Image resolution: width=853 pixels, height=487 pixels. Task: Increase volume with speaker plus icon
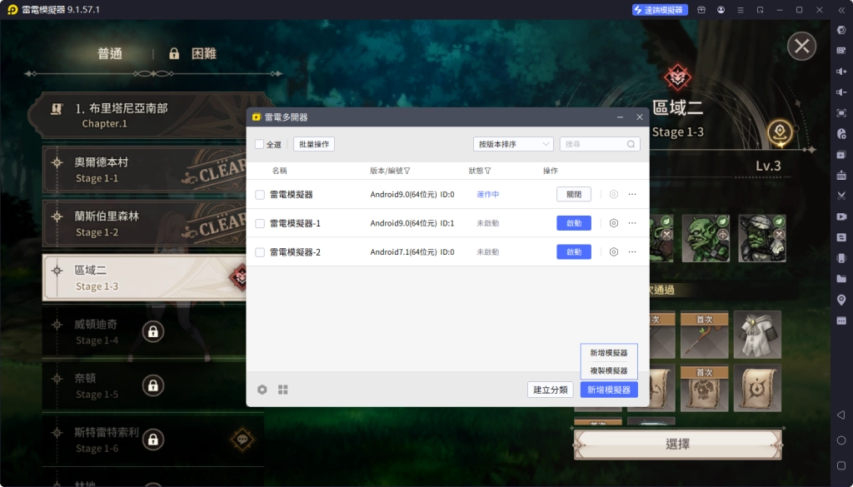tap(841, 72)
